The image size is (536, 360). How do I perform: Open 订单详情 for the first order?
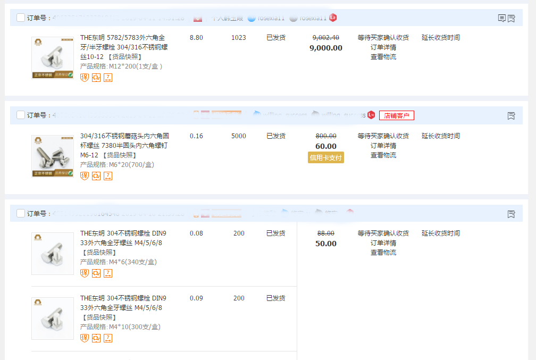(383, 47)
